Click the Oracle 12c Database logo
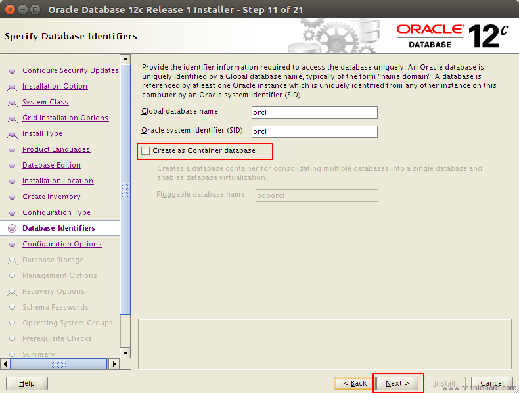Viewport: 519px width, 393px height. click(x=453, y=35)
